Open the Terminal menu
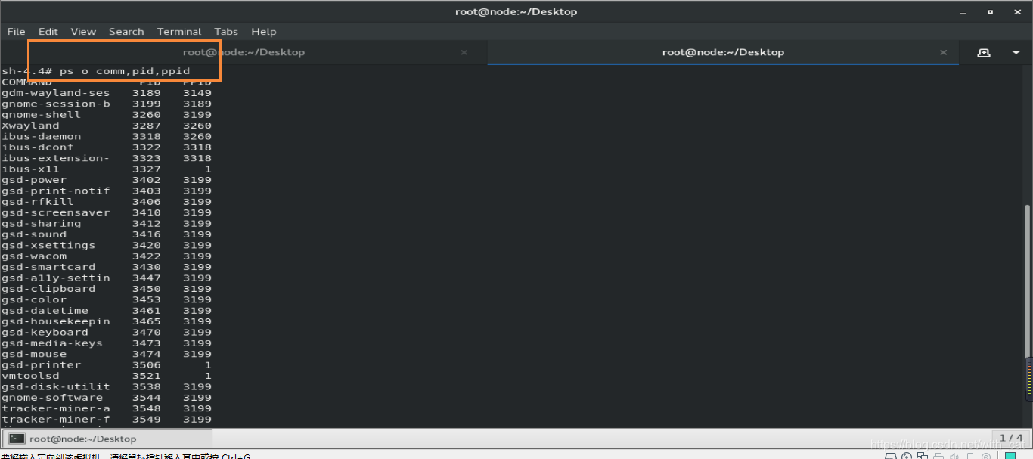 (x=179, y=31)
